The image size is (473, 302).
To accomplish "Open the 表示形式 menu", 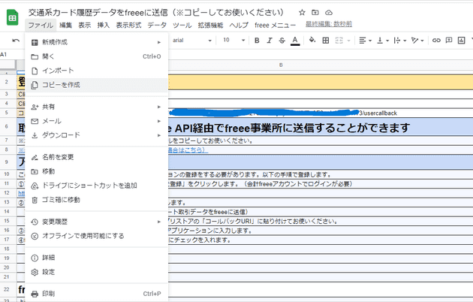I will coord(129,26).
